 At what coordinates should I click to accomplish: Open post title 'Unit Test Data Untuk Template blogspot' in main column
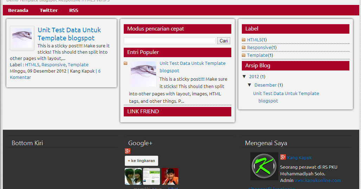coord(69,34)
